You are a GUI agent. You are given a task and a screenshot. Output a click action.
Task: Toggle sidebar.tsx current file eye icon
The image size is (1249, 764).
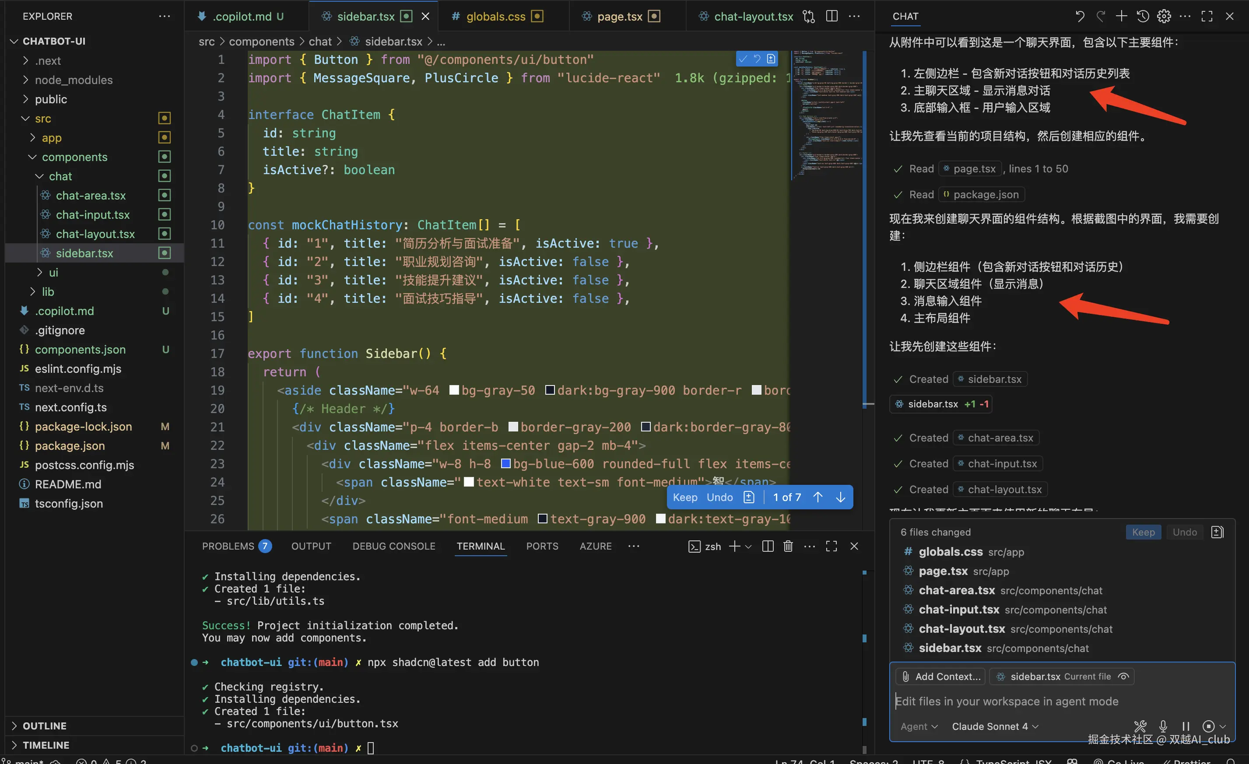pos(1123,676)
